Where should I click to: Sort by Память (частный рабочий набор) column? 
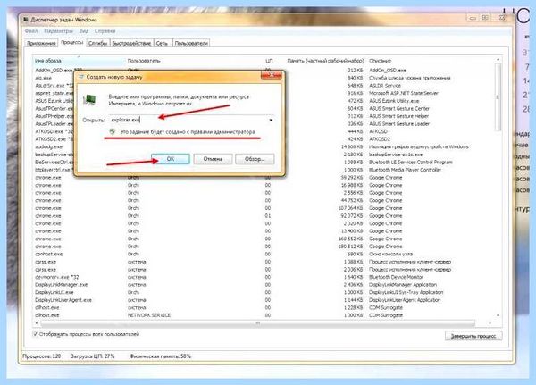click(x=325, y=61)
